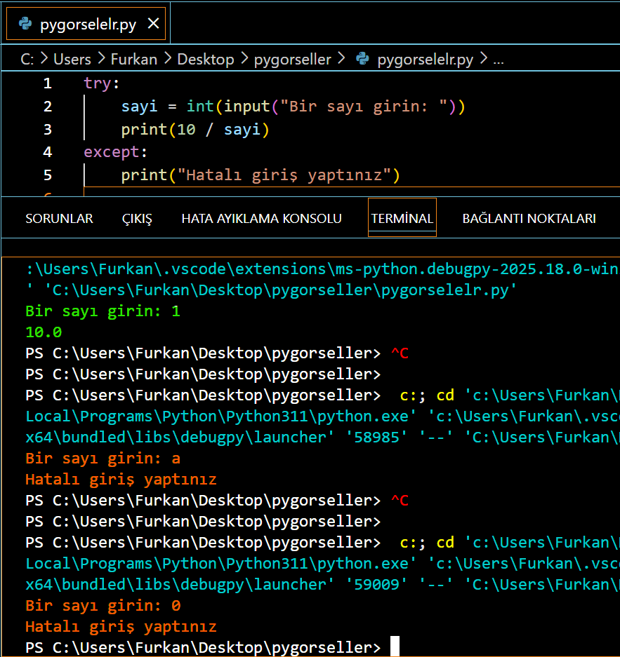Click the except keyword on line 4

coord(106,152)
